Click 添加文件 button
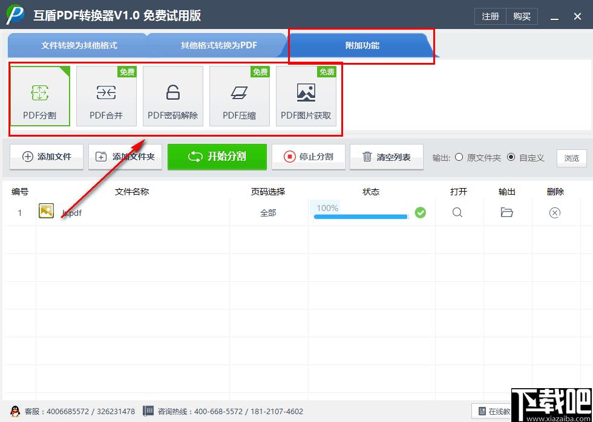Screen dimensions: 593x422 coord(47,157)
